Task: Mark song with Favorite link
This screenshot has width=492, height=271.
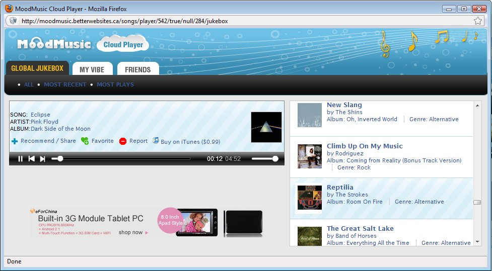Action: point(103,141)
